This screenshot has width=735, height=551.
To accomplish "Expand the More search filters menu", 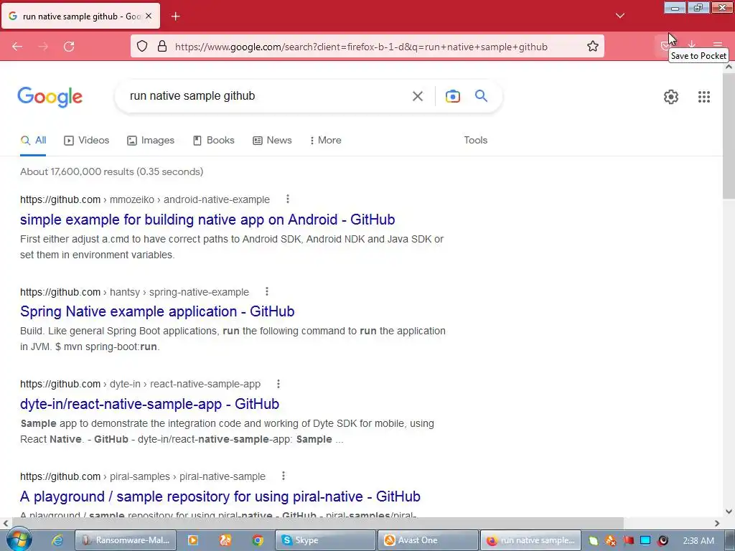I will tap(325, 140).
